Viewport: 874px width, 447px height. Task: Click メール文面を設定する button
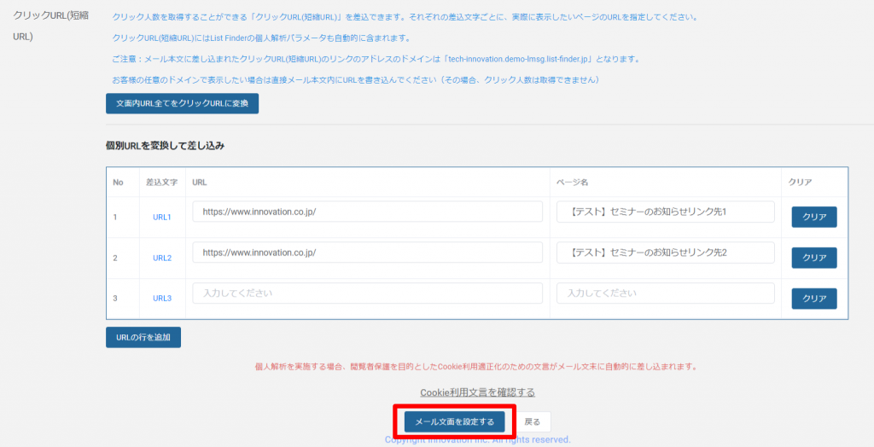(x=454, y=422)
